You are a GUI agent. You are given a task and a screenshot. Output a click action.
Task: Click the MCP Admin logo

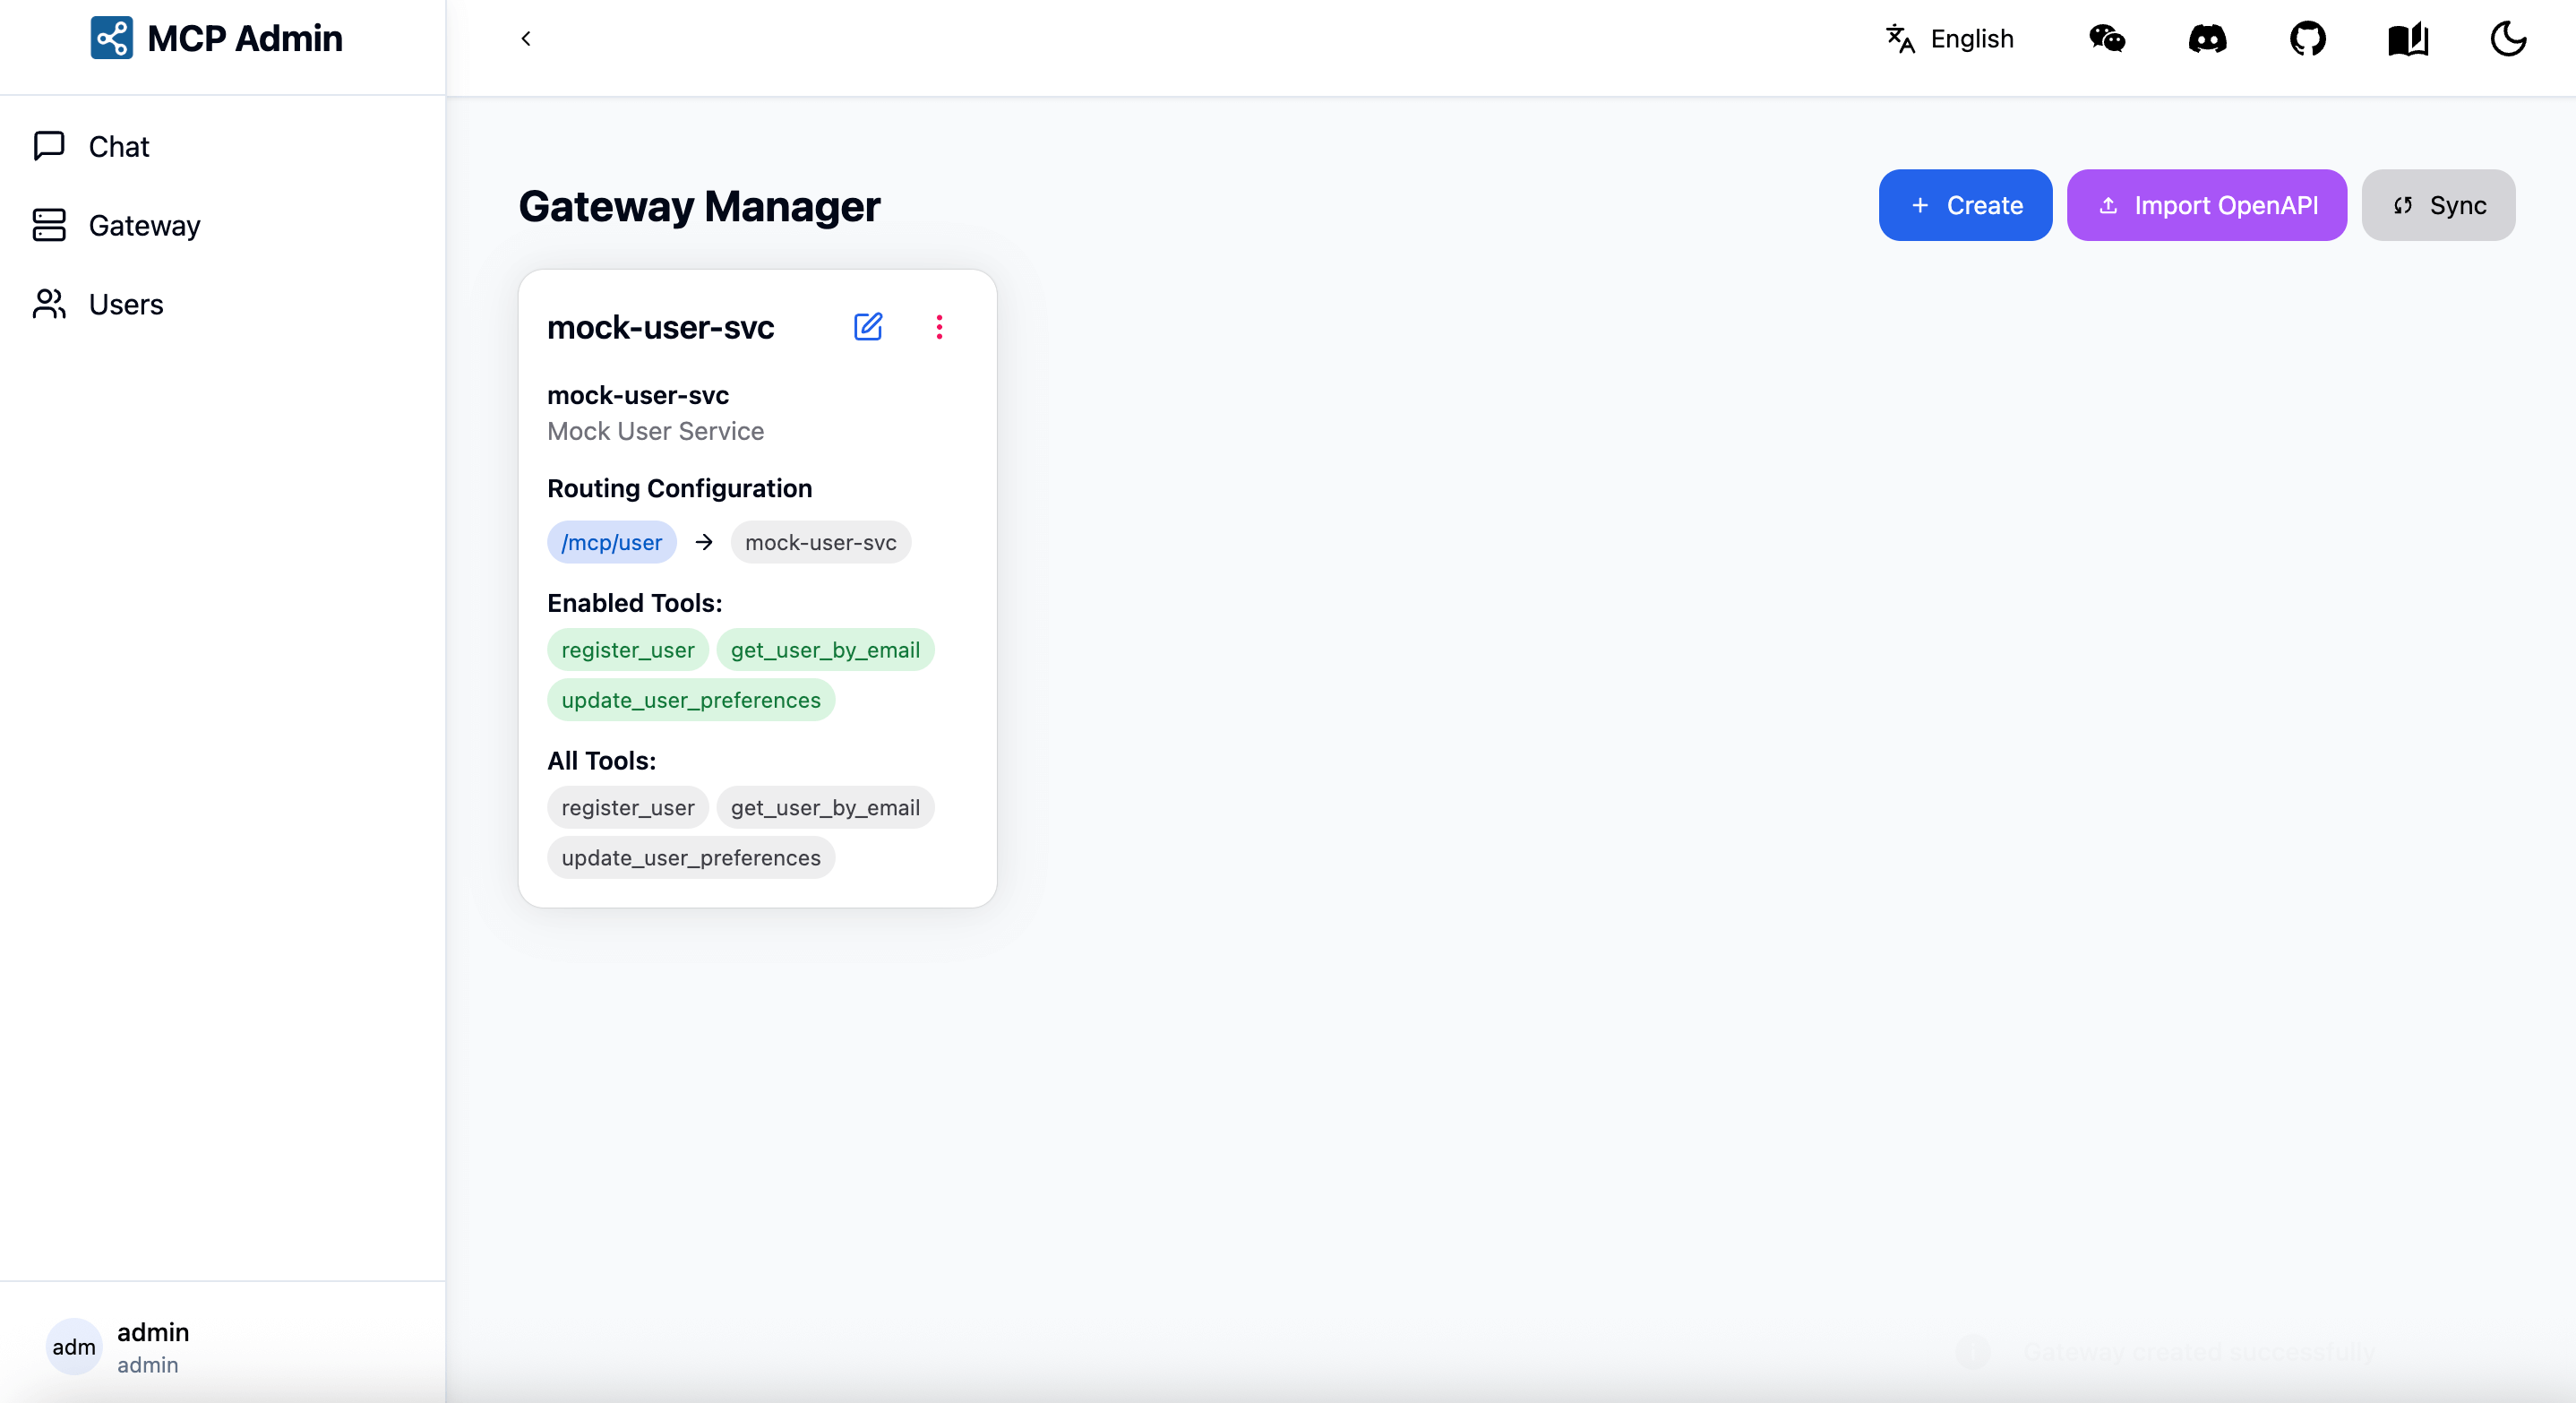click(216, 38)
